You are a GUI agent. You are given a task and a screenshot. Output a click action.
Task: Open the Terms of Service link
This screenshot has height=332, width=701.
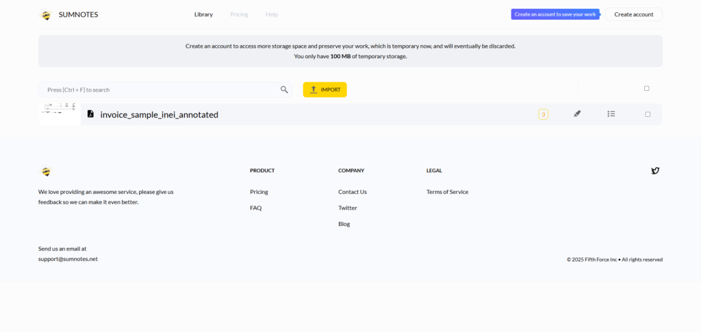click(x=447, y=192)
